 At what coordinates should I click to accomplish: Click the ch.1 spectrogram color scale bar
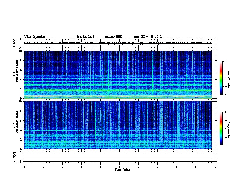click(221, 78)
